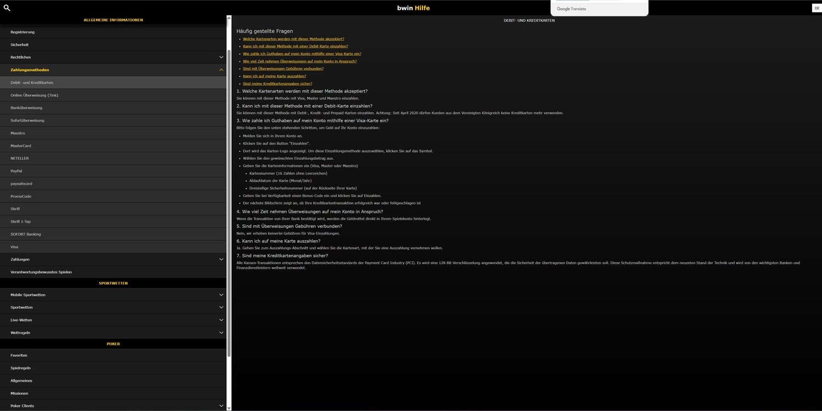The width and height of the screenshot is (822, 411).
Task: Click the search magnifier icon
Action: pyautogui.click(x=7, y=8)
